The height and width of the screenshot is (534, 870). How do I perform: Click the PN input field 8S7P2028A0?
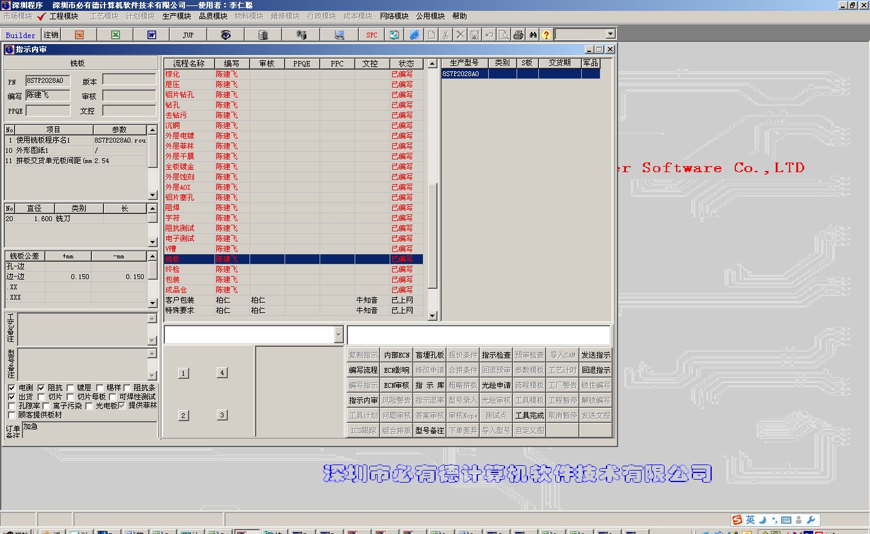(48, 81)
